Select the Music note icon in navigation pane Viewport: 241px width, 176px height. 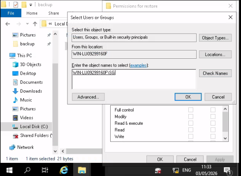[x=15, y=100]
